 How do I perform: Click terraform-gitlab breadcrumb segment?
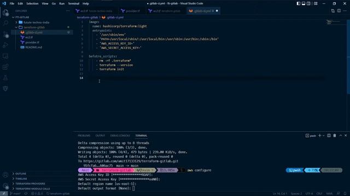[87, 17]
